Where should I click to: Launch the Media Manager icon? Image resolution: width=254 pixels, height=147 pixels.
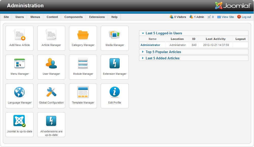[x=115, y=35]
